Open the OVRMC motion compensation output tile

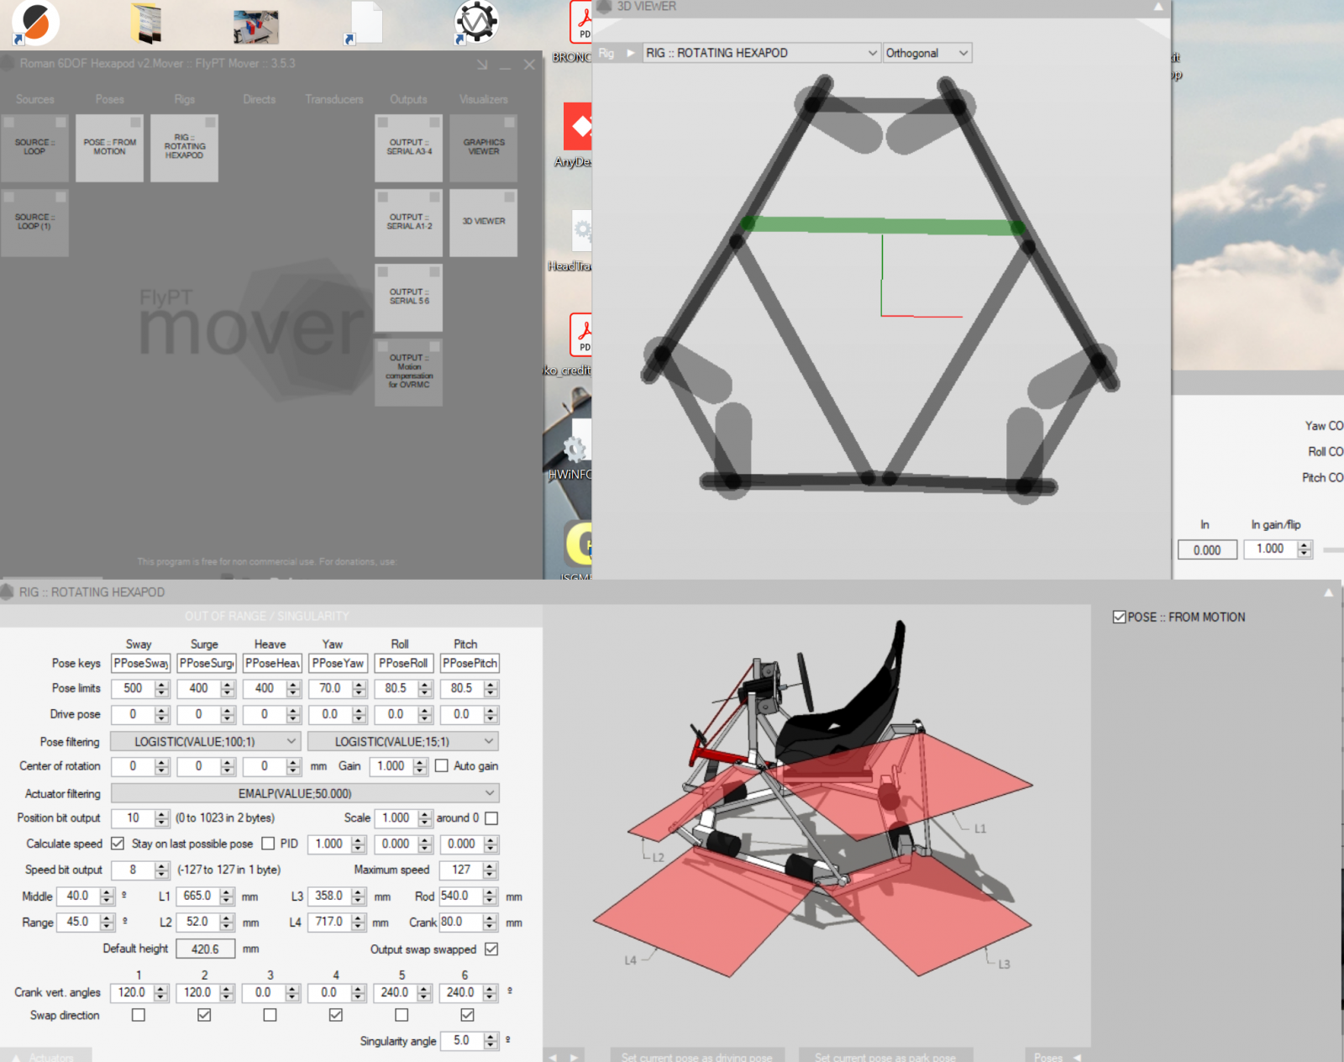click(x=409, y=372)
